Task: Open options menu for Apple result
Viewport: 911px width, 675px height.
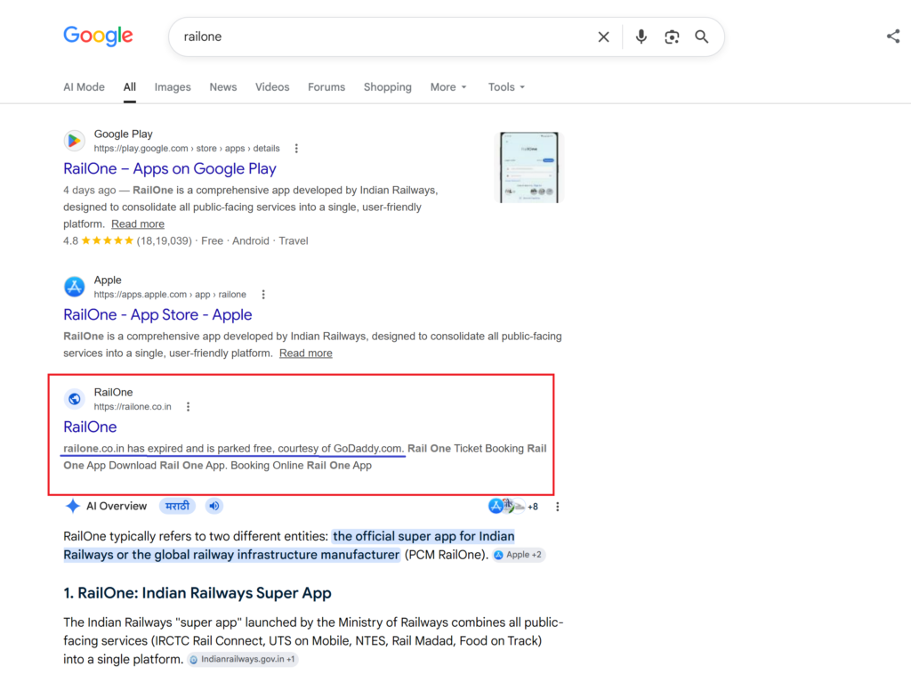Action: point(263,294)
